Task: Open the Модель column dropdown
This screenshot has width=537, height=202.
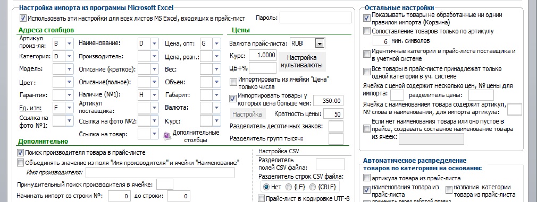Action: pyautogui.click(x=70, y=69)
